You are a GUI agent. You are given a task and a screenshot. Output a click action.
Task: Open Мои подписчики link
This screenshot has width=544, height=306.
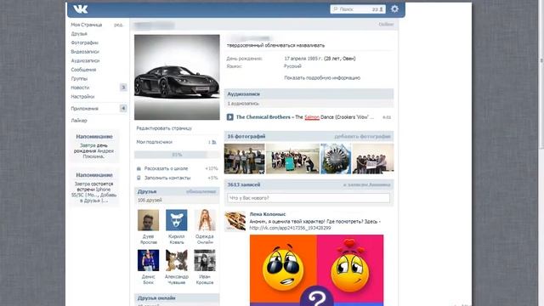155,142
